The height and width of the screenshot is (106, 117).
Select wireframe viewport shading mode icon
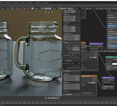coord(45,9)
